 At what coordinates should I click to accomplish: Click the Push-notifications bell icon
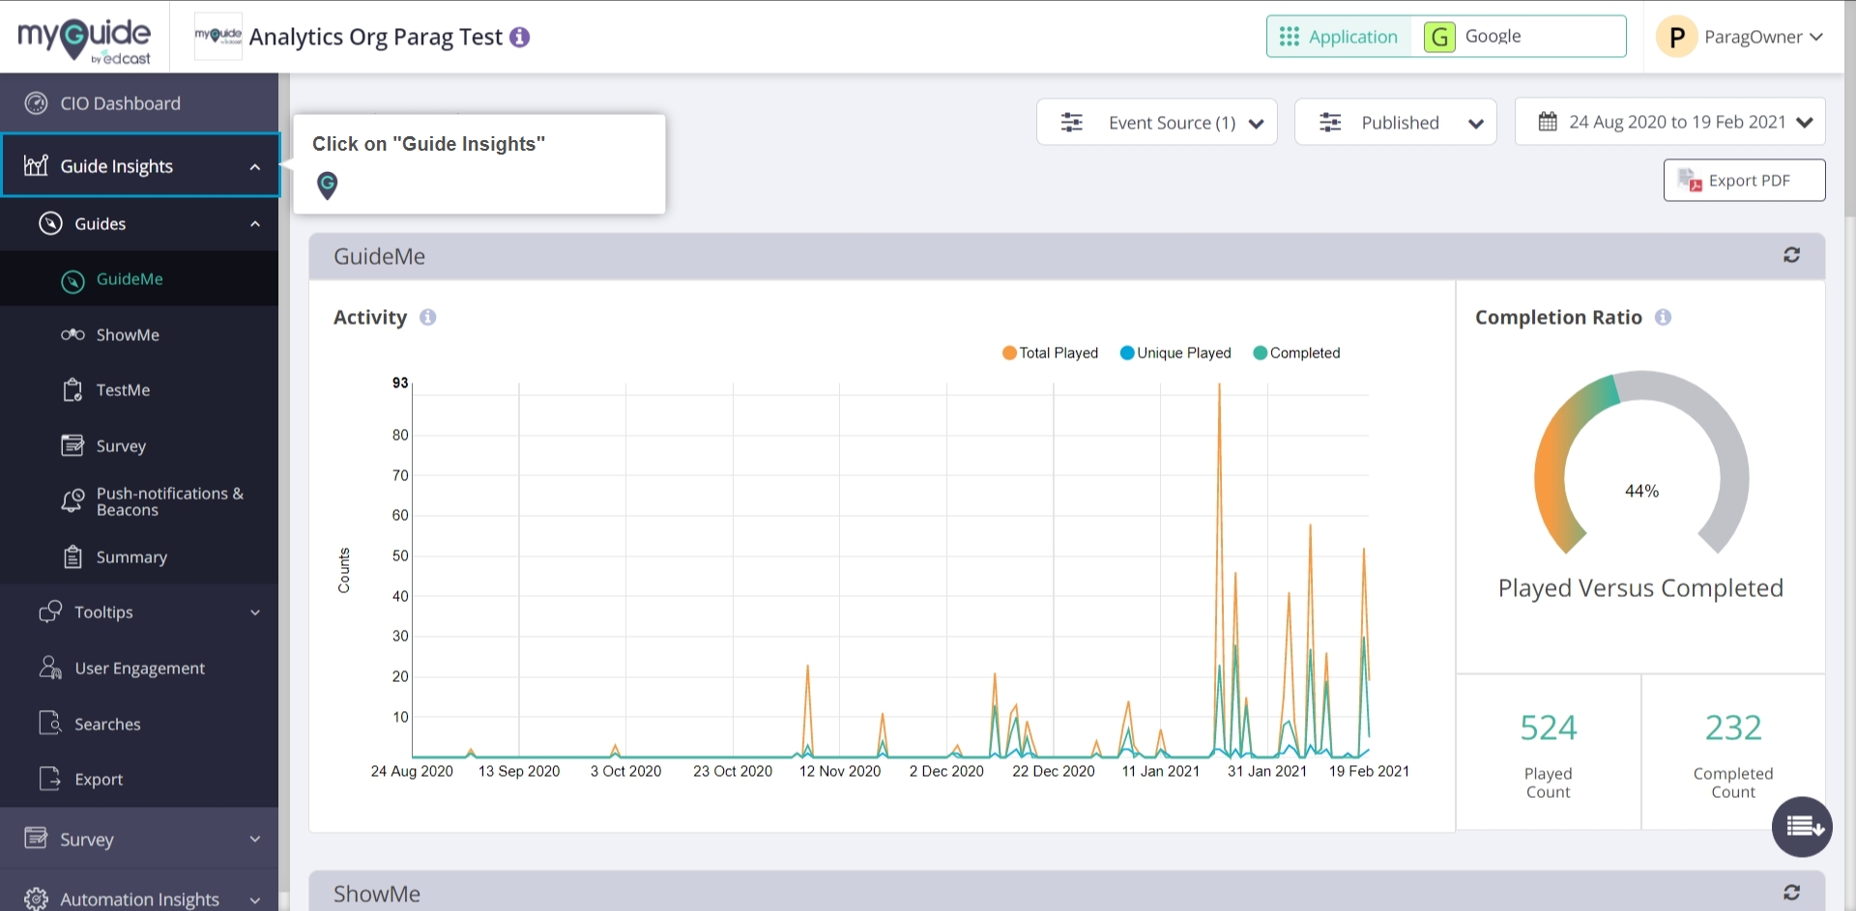[x=72, y=500]
